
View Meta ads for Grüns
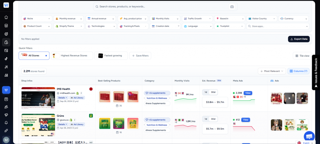point(246,120)
